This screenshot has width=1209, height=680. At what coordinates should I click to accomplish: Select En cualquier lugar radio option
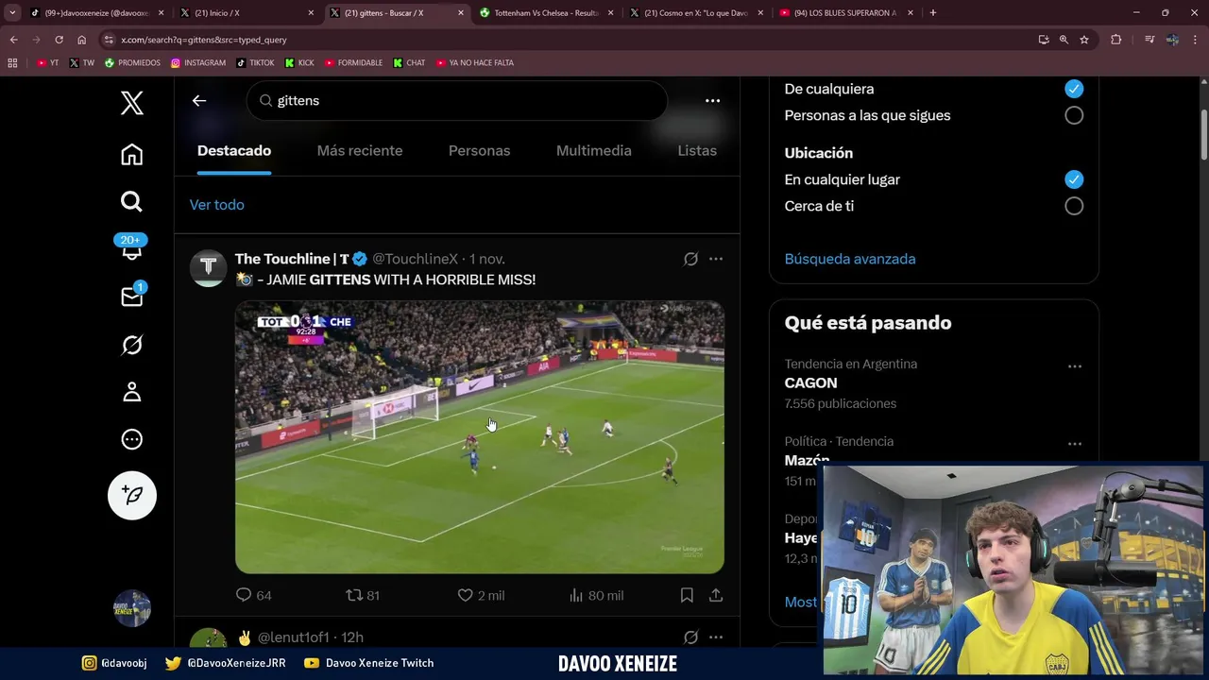point(1074,179)
